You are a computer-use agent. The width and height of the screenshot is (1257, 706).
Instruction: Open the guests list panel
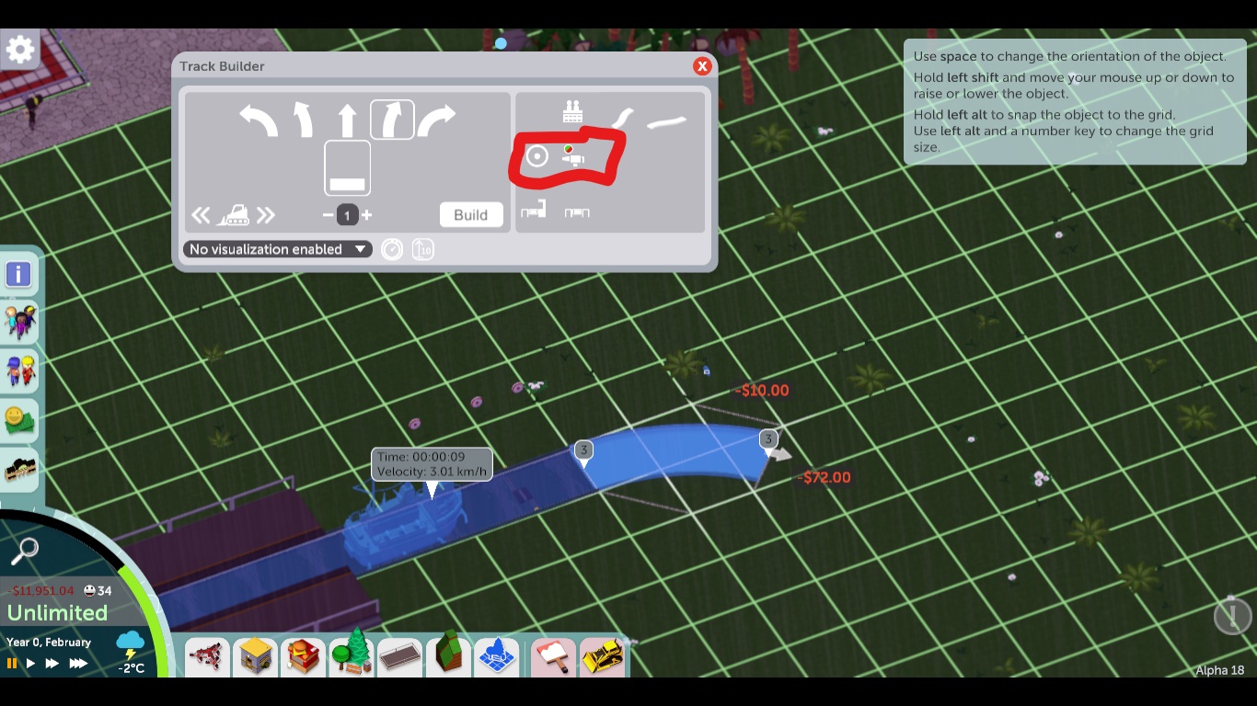(19, 323)
